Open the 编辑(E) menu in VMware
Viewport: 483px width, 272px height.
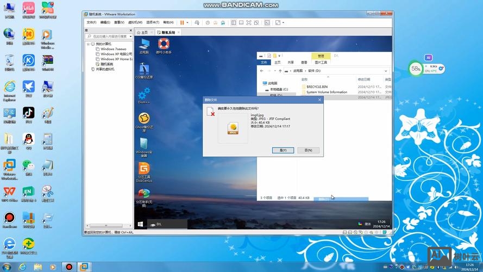[x=105, y=22]
